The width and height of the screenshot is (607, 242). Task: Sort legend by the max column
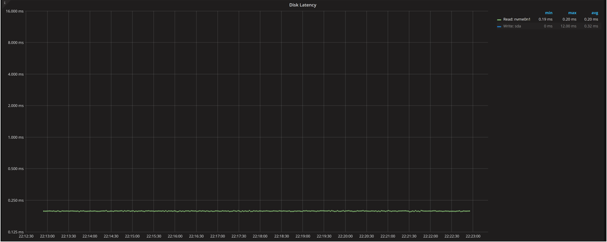click(572, 12)
